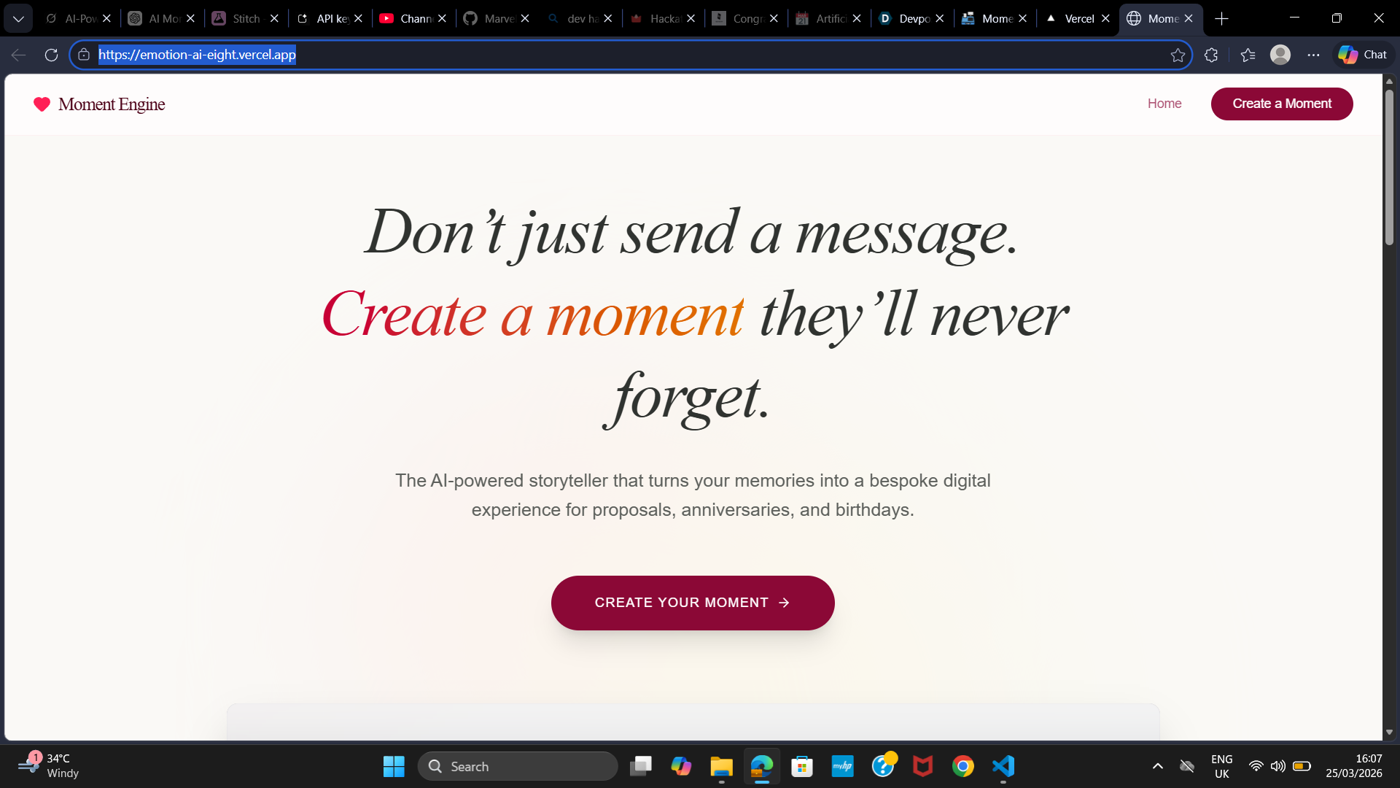The width and height of the screenshot is (1400, 788).
Task: Show hidden system tray icons chevron
Action: point(1157,766)
